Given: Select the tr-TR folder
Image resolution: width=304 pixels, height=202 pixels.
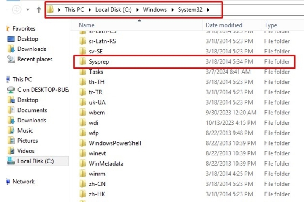Looking at the screenshot, I should (x=95, y=92).
